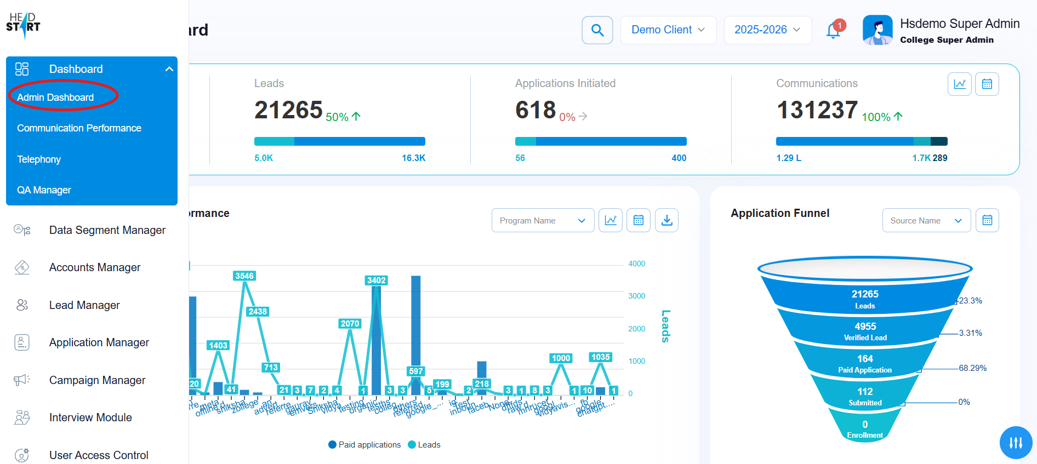
Task: Open the notifications bell
Action: pyautogui.click(x=833, y=31)
